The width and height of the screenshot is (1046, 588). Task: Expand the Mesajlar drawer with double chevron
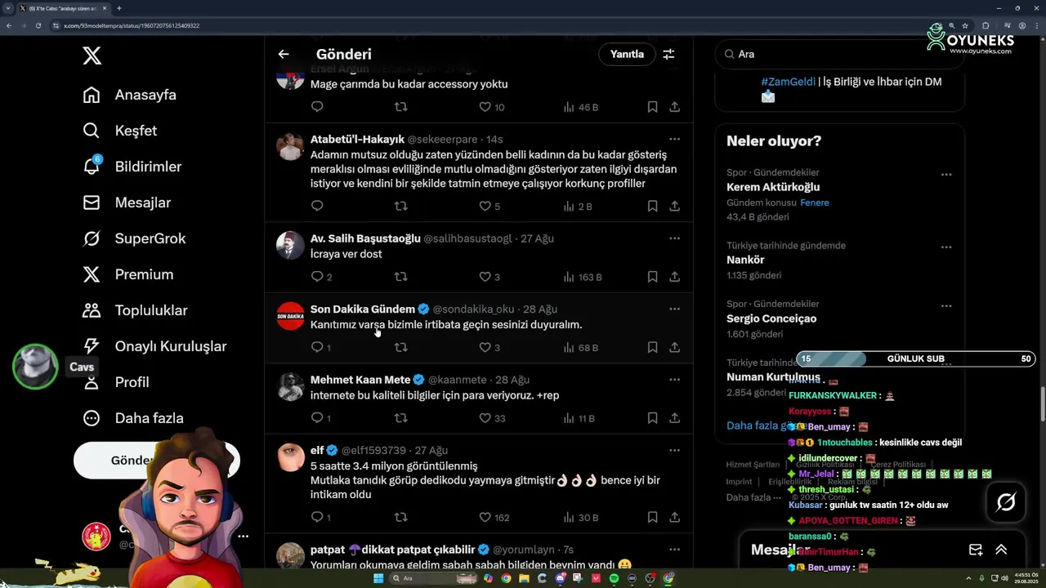pos(1001,550)
